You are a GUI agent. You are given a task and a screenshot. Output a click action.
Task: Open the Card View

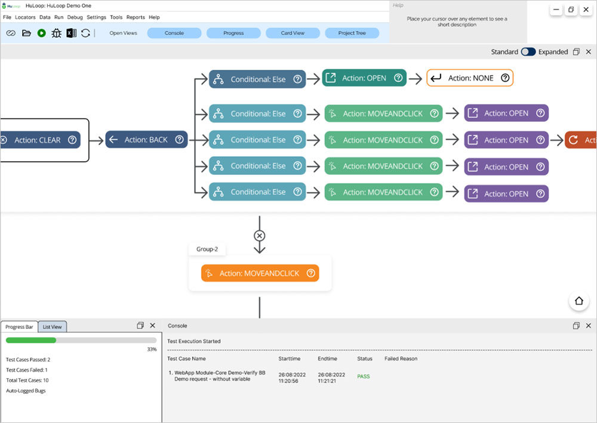coord(293,33)
